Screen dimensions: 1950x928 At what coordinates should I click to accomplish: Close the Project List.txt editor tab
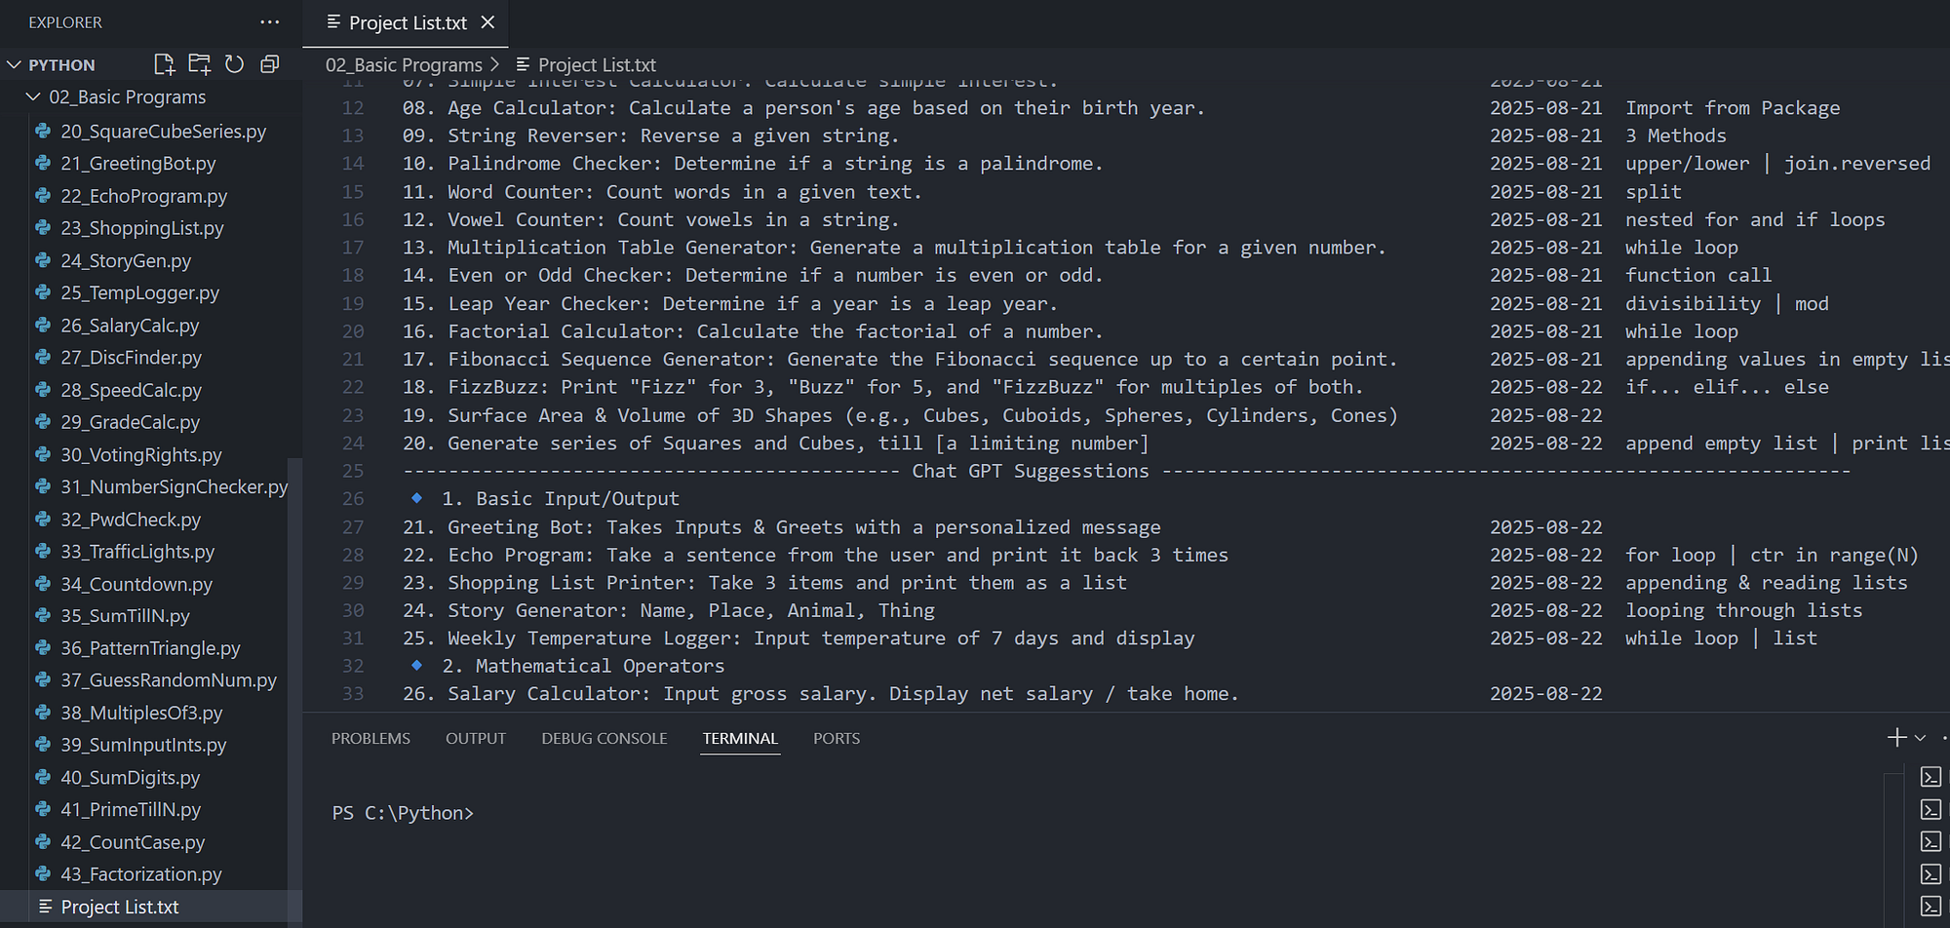(487, 21)
